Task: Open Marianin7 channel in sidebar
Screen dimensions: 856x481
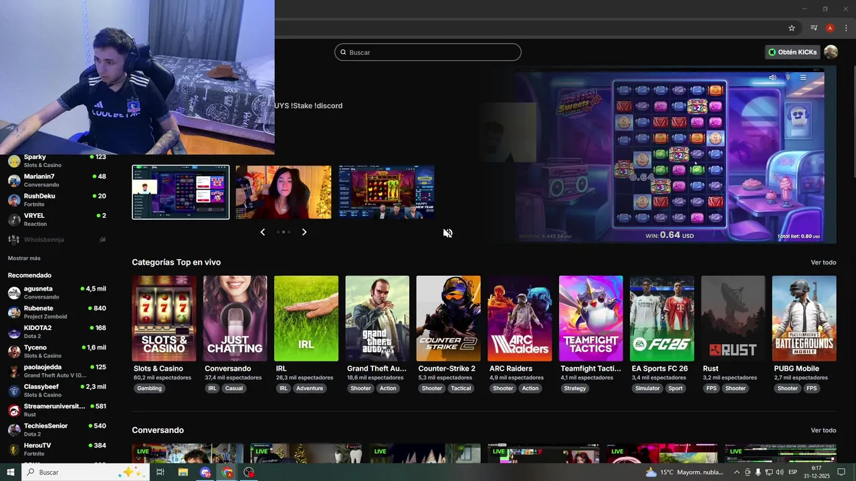Action: click(57, 180)
